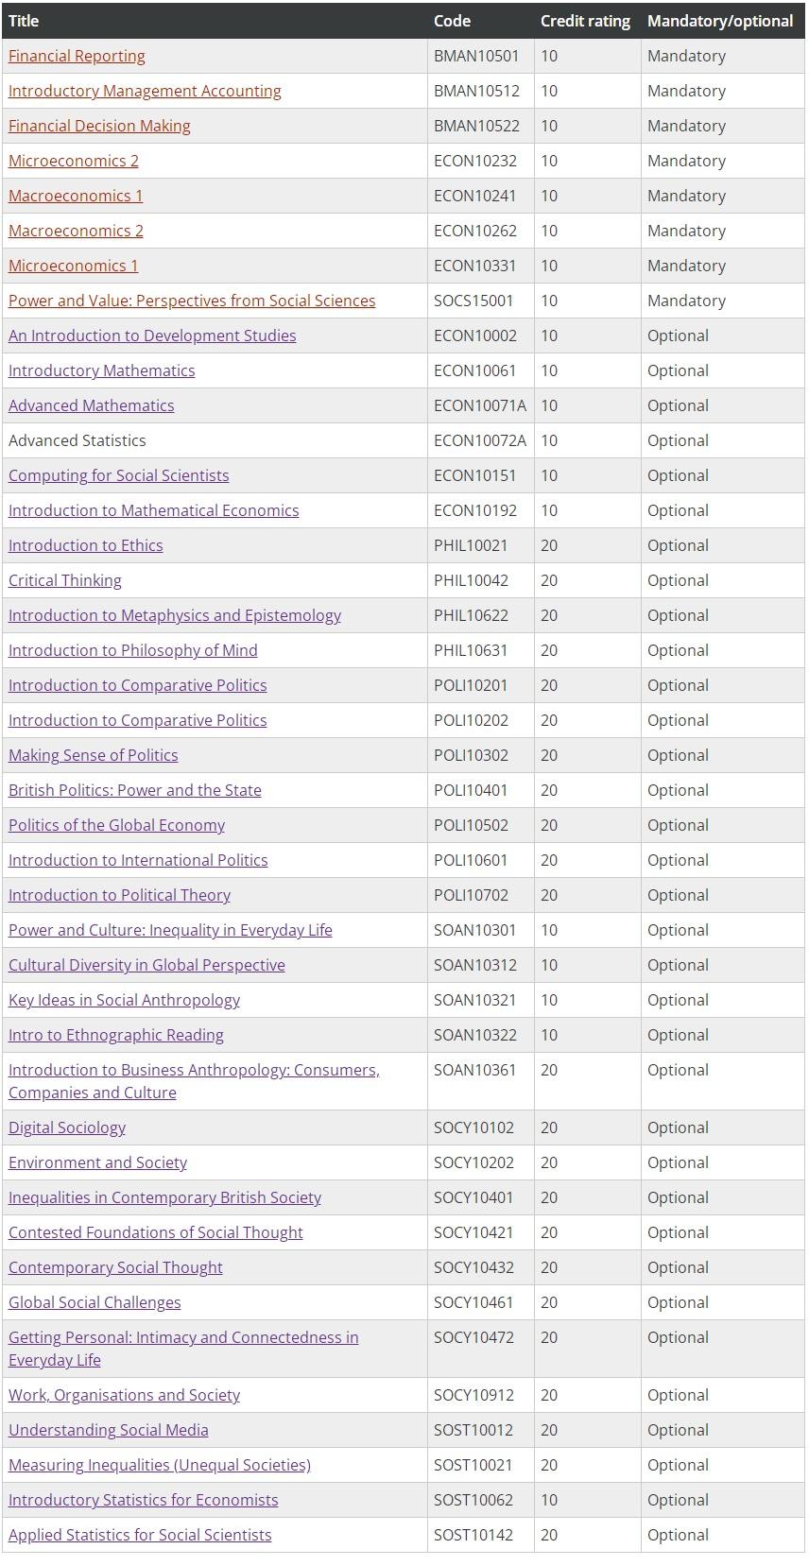Click Introduction to Comparative Politics POLI10202 link
809x1566 pixels.
coord(138,720)
